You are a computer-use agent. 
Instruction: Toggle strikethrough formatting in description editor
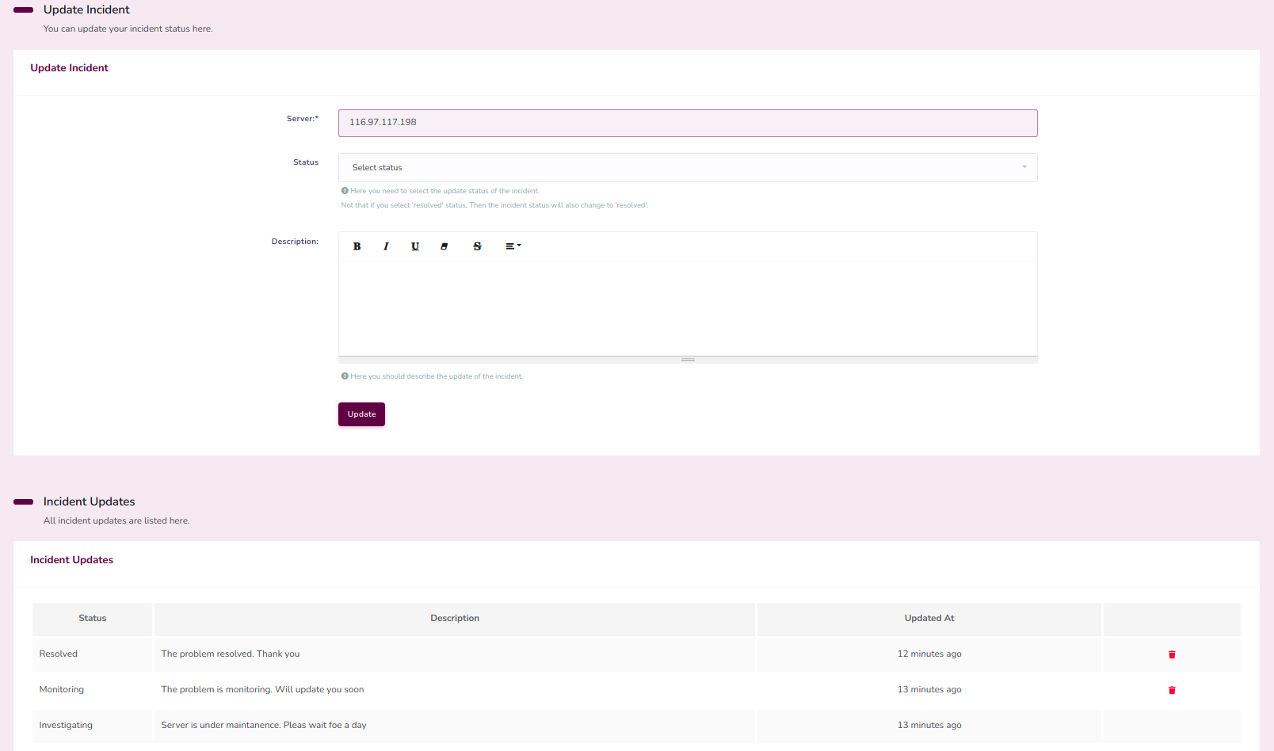(477, 246)
